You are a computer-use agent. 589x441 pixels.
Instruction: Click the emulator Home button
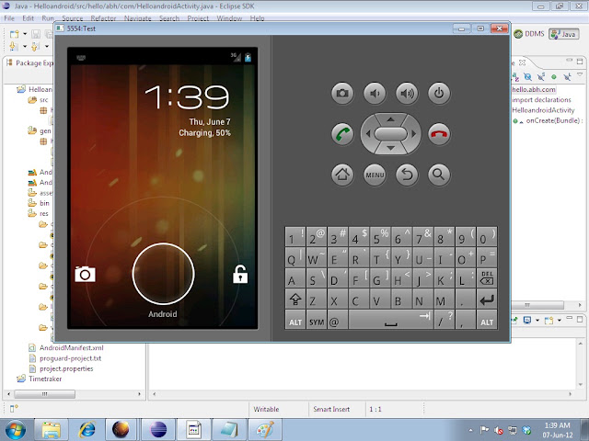342,175
